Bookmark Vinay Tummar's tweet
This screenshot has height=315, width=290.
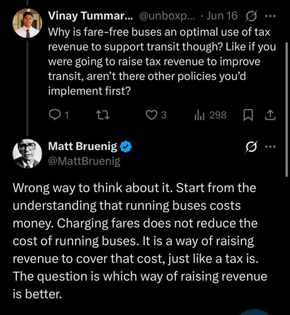click(x=248, y=115)
